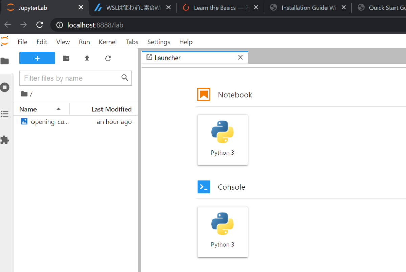Open the Edit menu
The width and height of the screenshot is (406, 272).
pos(42,42)
